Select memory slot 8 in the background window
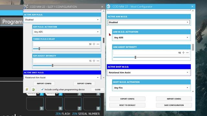 click(92, 104)
